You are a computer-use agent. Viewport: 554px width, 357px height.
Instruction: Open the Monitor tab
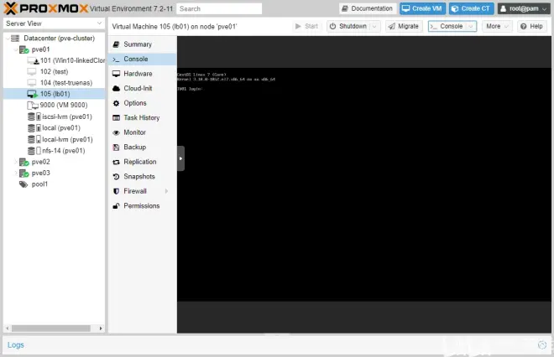tap(143, 132)
